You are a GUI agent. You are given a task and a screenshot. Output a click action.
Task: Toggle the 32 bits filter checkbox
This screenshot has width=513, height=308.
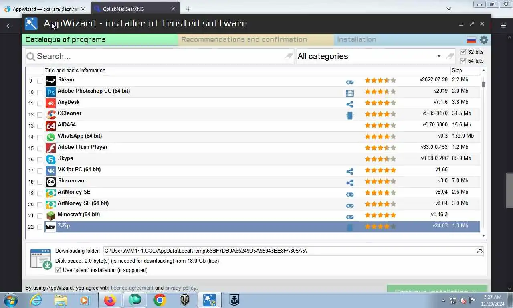[x=463, y=52]
